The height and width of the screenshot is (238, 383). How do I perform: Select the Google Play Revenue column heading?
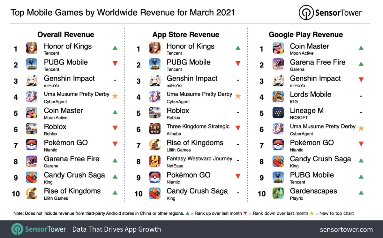306,35
